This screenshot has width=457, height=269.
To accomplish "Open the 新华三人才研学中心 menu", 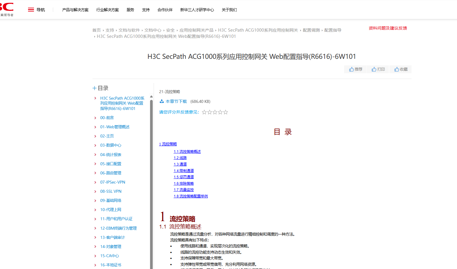I will pos(197,10).
